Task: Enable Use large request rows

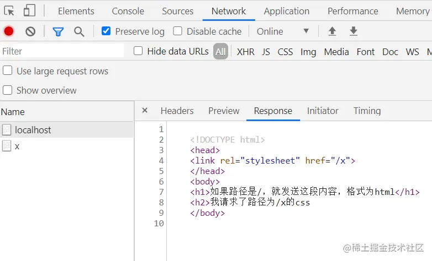Action: point(8,70)
